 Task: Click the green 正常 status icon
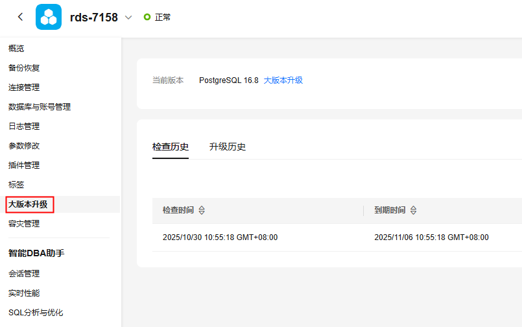click(147, 18)
